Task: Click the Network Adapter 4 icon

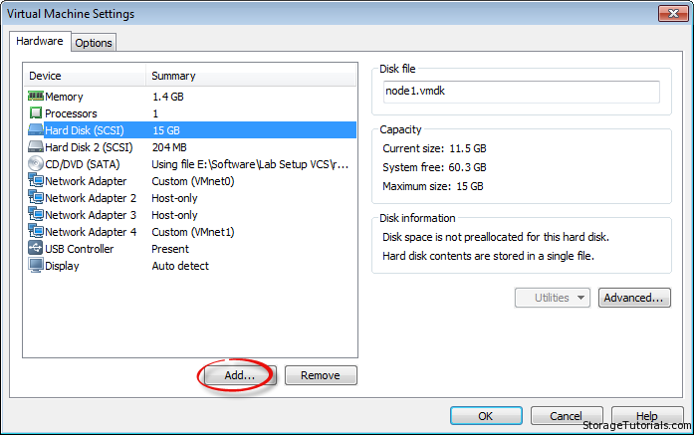Action: [36, 232]
